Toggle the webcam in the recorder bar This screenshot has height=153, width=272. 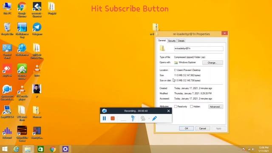143,118
